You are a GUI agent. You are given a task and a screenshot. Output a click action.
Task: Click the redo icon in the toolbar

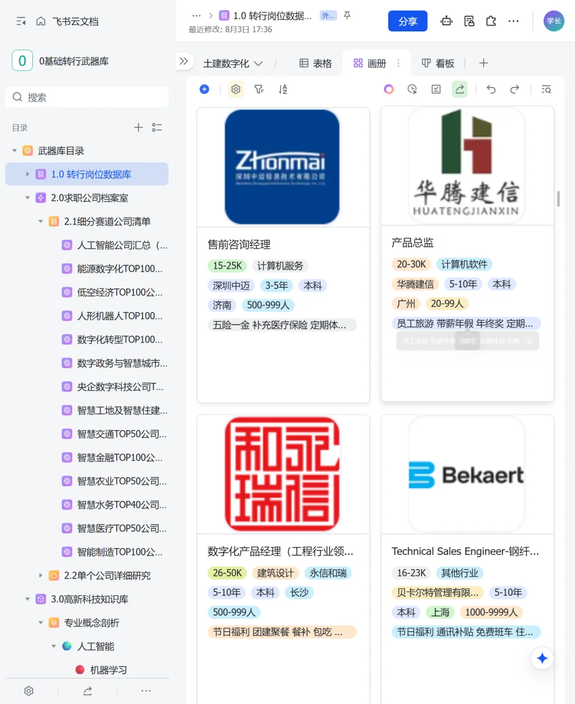(515, 89)
